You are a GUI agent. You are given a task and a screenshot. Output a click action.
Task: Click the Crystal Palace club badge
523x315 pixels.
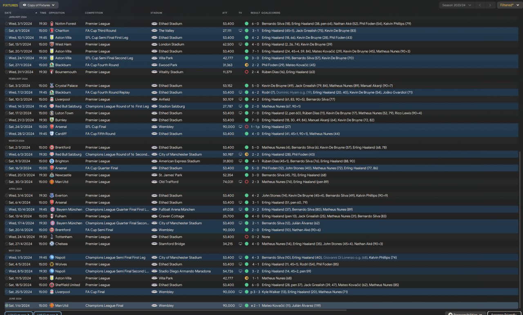51,86
